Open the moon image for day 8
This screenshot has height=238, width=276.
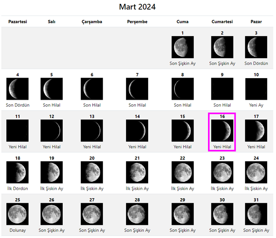[x=183, y=89]
